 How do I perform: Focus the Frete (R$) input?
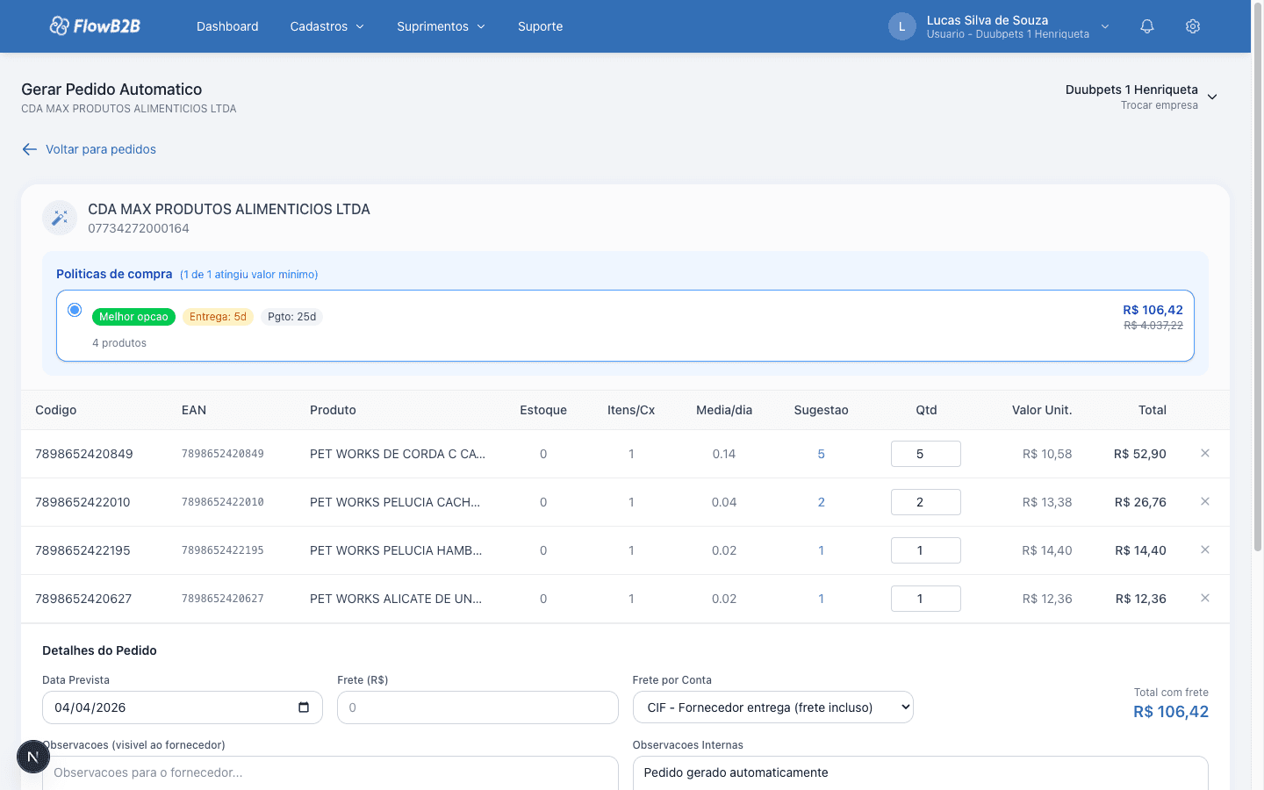[x=478, y=707]
